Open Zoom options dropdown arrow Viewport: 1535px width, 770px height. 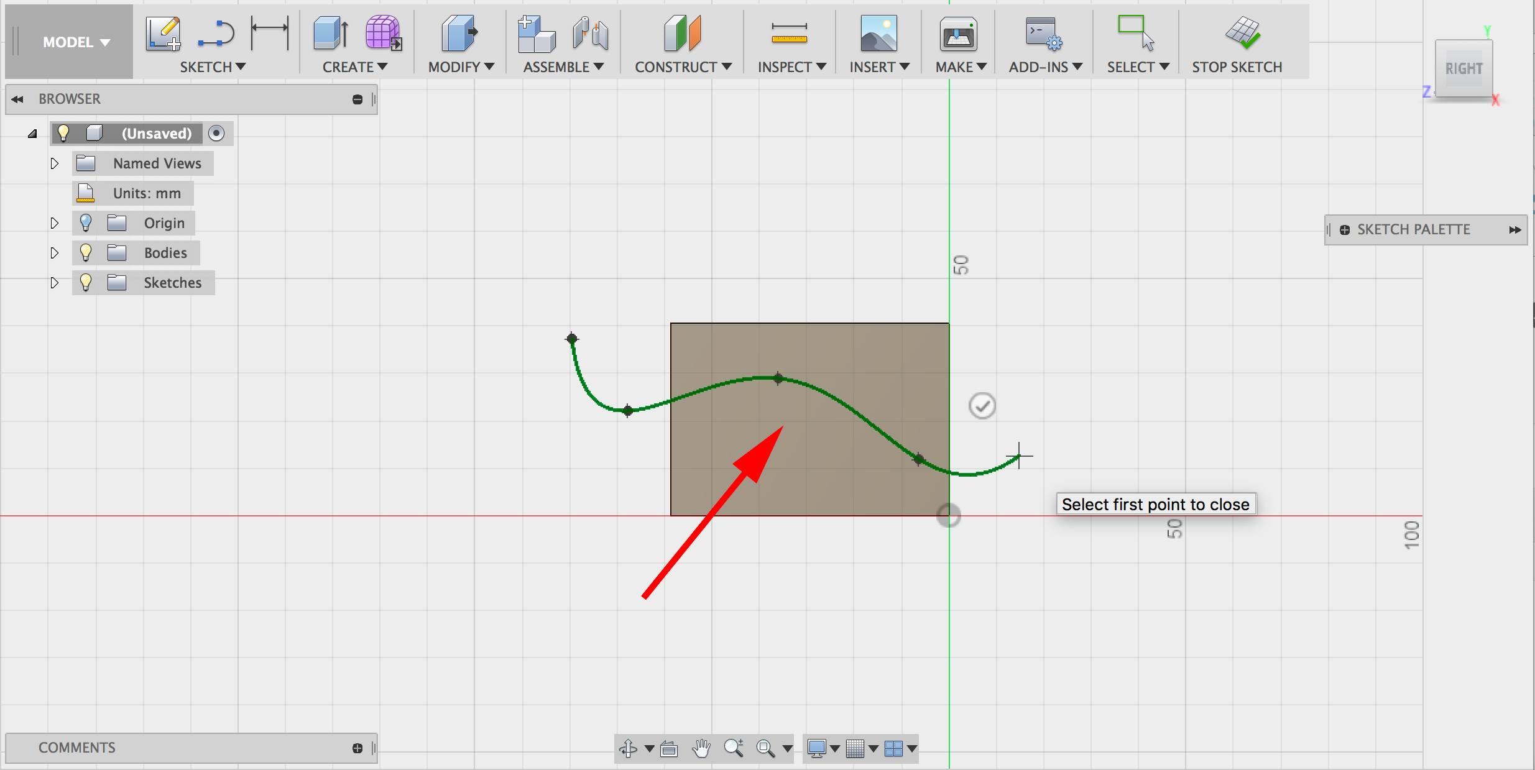tap(787, 748)
